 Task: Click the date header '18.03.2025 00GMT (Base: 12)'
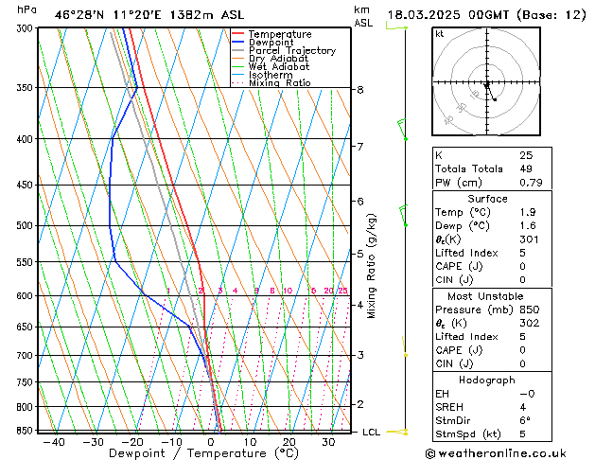click(486, 15)
